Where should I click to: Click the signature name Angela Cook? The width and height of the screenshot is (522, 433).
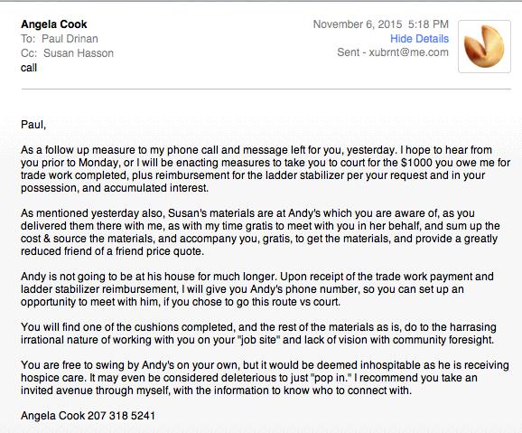click(x=52, y=416)
